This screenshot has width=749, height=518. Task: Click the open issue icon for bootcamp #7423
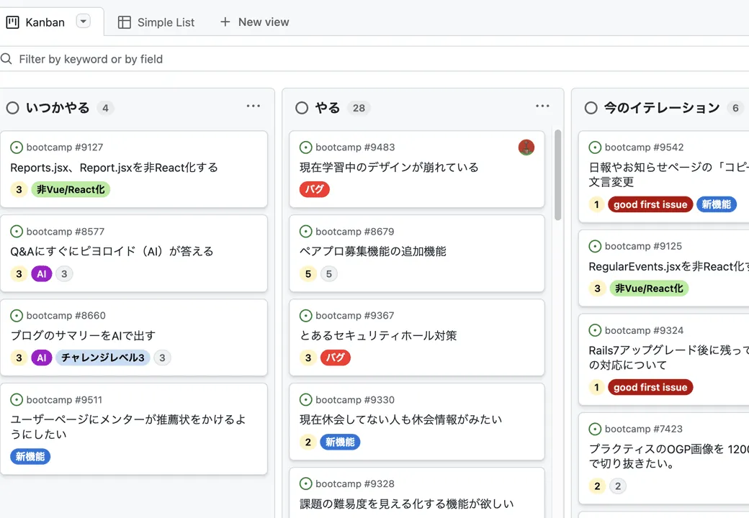coord(595,429)
